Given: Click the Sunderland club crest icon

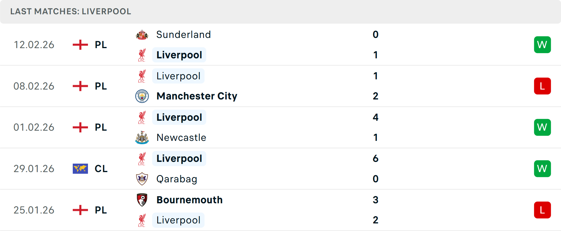Looking at the screenshot, I should coord(142,34).
